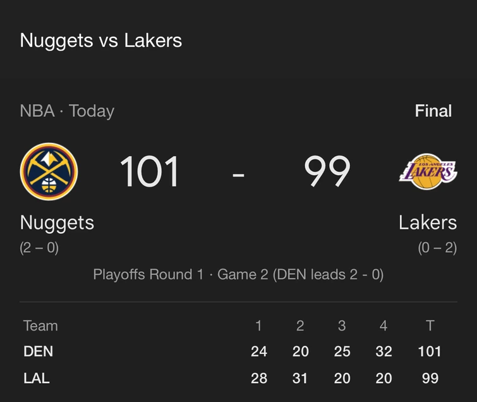Select the Nuggets team name
477x402 pixels.
[57, 222]
